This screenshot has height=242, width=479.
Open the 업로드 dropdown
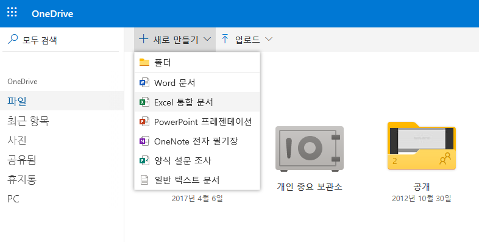click(x=247, y=40)
